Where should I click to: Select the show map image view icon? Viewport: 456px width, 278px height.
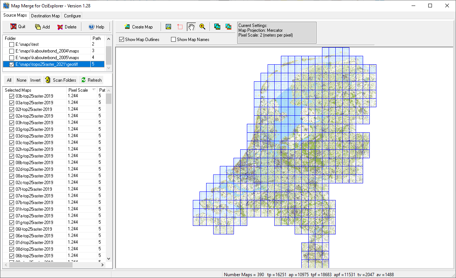point(168,27)
